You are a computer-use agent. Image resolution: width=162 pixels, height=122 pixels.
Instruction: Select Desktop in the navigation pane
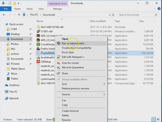coord(15,34)
